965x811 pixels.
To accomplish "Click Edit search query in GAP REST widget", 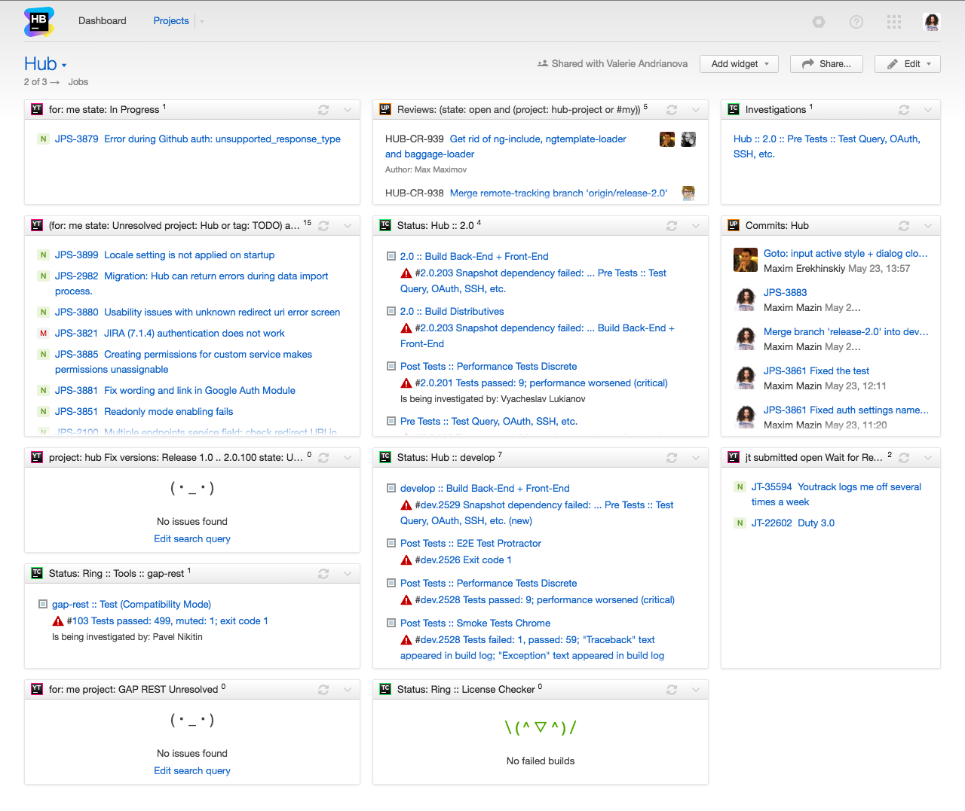I will [x=192, y=771].
